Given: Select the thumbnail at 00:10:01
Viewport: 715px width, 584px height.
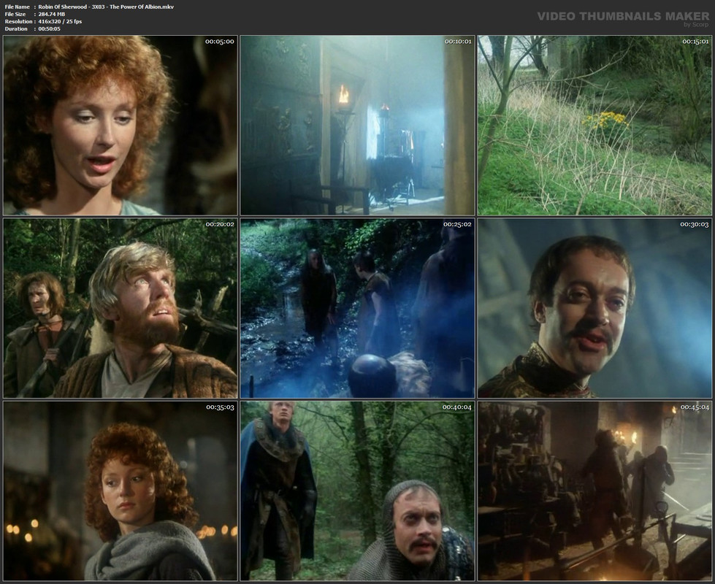Looking at the screenshot, I should coord(358,126).
